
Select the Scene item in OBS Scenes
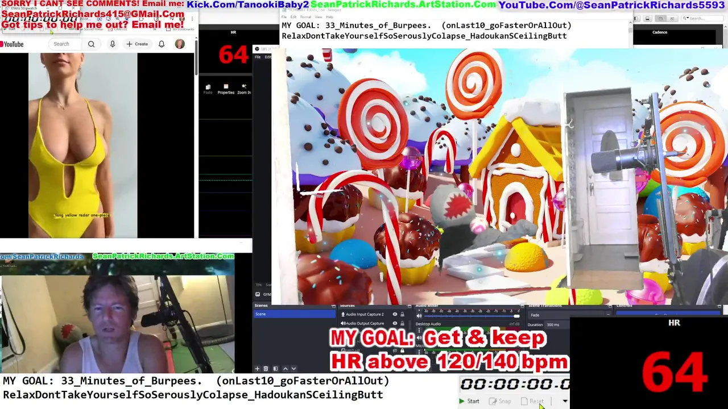pyautogui.click(x=295, y=314)
